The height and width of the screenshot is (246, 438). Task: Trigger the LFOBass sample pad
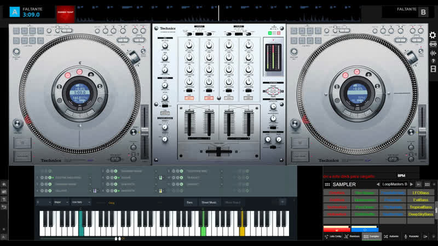420,193
